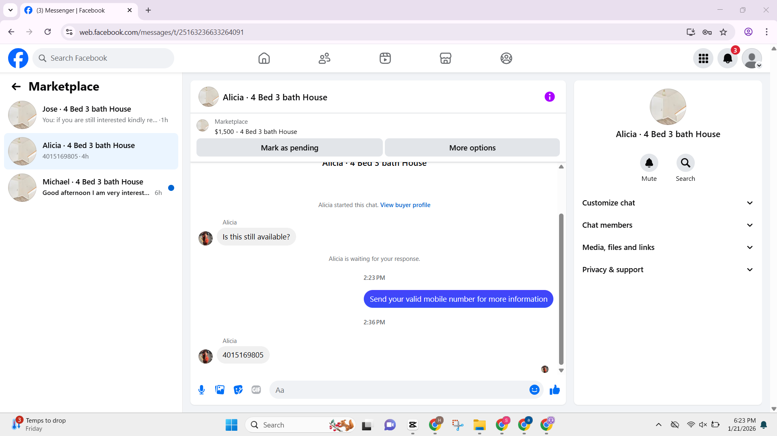
Task: Click the message bubble '4015169805'
Action: (x=243, y=355)
